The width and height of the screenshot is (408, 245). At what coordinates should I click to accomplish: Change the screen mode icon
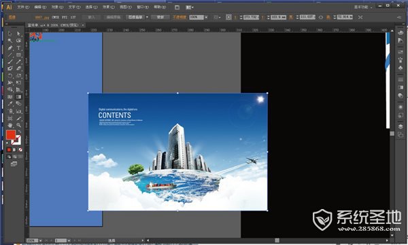(14, 164)
